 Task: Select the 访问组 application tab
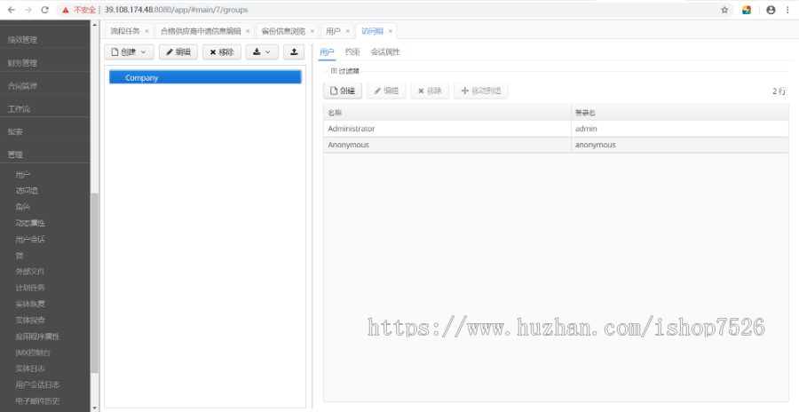click(372, 31)
